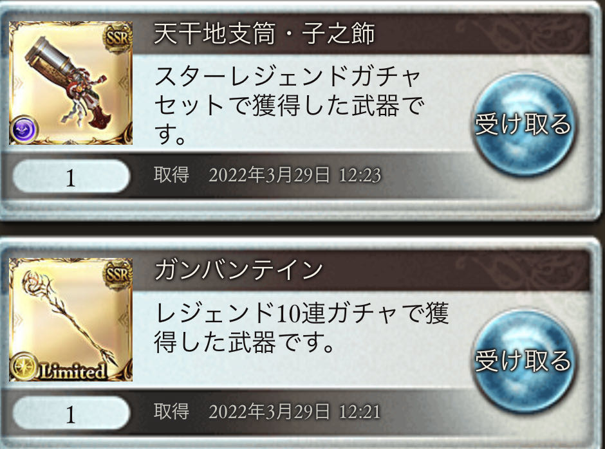This screenshot has width=605, height=449.
Task: Click the スターレジェンドガチャセット description text
Action: [288, 105]
